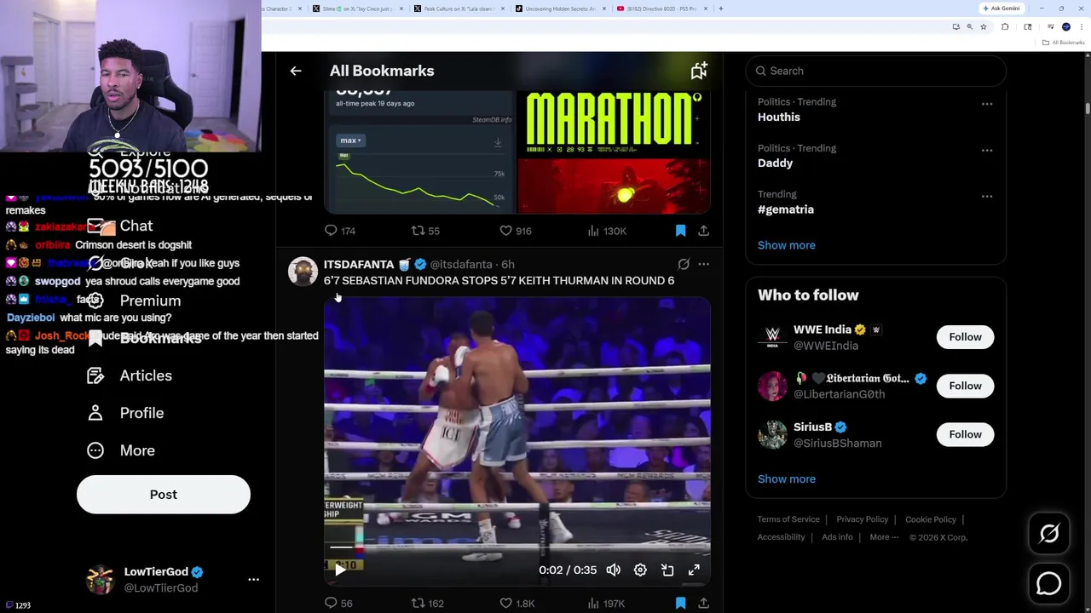Open LowTierGod account switcher menu
The width and height of the screenshot is (1091, 613).
[253, 579]
